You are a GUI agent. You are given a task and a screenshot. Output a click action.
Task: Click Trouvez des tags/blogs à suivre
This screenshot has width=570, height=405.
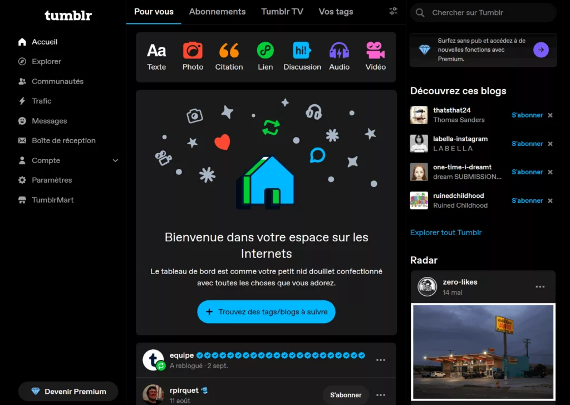pos(266,312)
